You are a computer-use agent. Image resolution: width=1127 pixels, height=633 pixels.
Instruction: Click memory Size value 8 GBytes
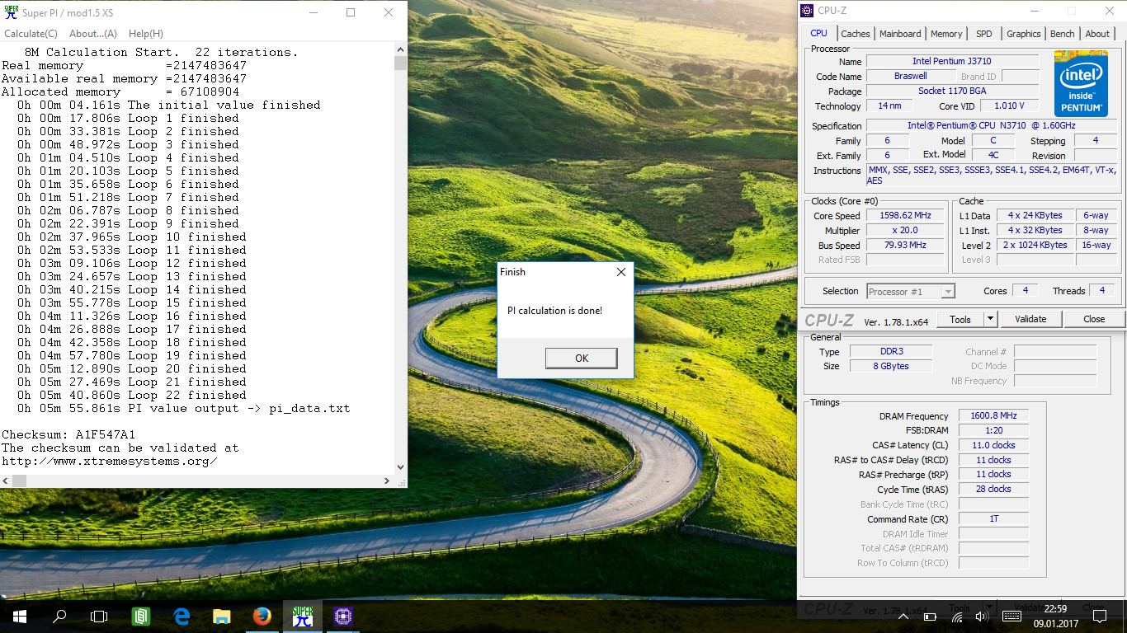[x=890, y=366]
